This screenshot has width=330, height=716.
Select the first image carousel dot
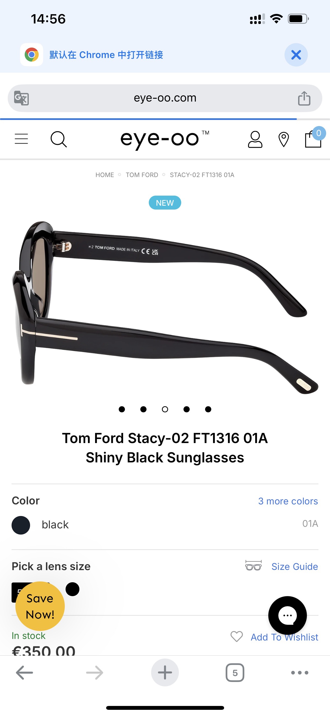coord(122,409)
